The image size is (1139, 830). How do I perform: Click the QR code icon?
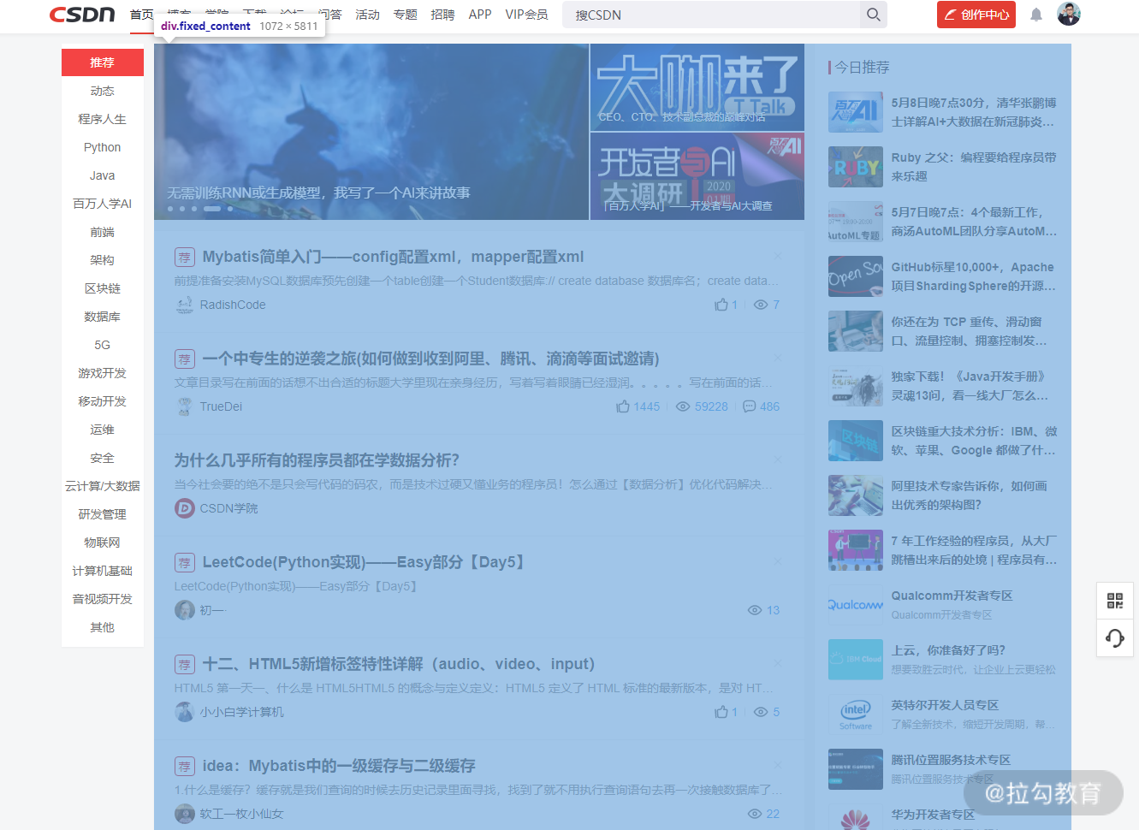click(1115, 601)
